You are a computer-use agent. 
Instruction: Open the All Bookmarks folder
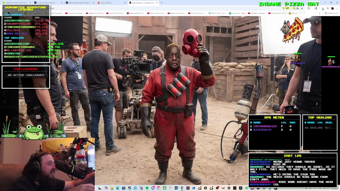(x=331, y=13)
